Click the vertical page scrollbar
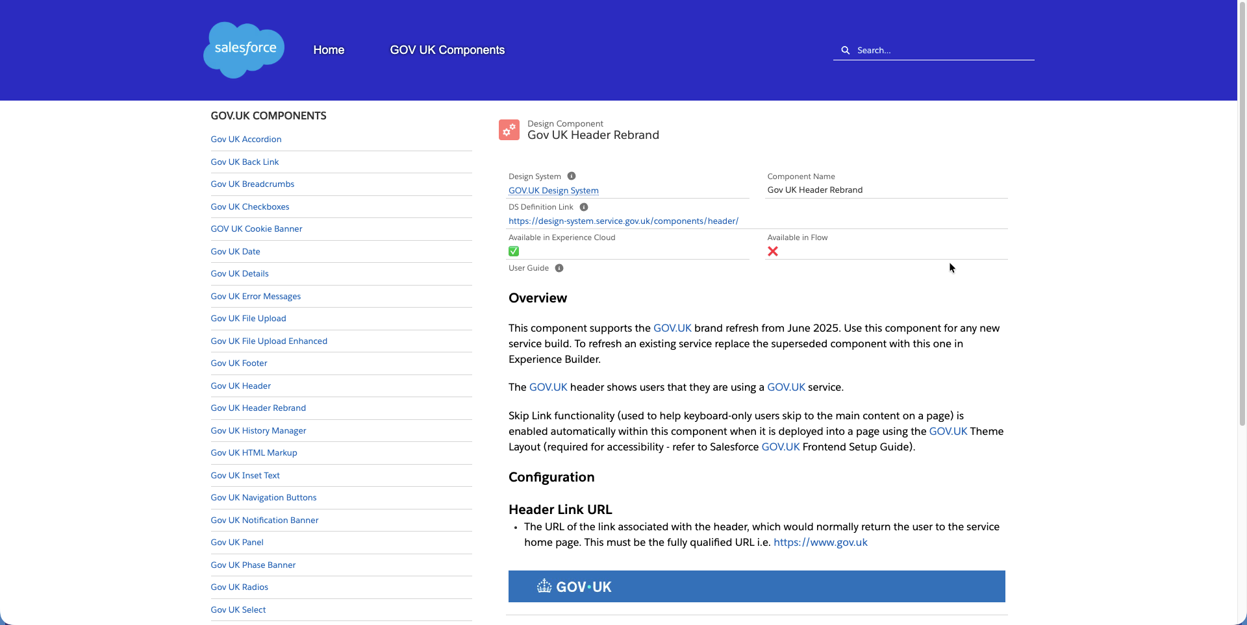The image size is (1247, 625). (x=1242, y=260)
